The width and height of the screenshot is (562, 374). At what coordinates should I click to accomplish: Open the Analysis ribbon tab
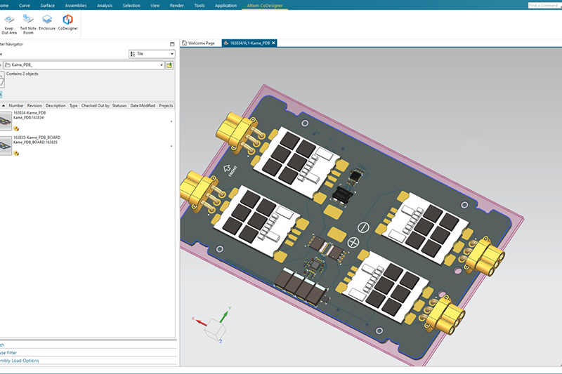[104, 5]
